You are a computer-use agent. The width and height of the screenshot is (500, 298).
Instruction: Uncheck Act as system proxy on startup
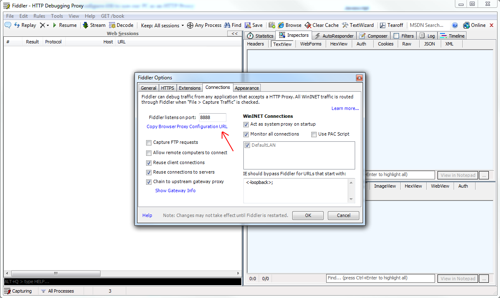[x=246, y=124]
